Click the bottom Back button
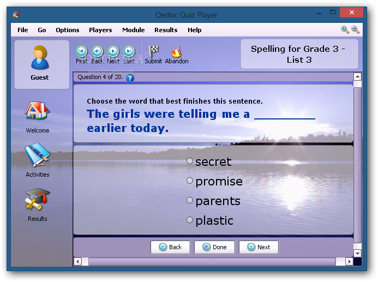The width and height of the screenshot is (378, 282). 170,247
